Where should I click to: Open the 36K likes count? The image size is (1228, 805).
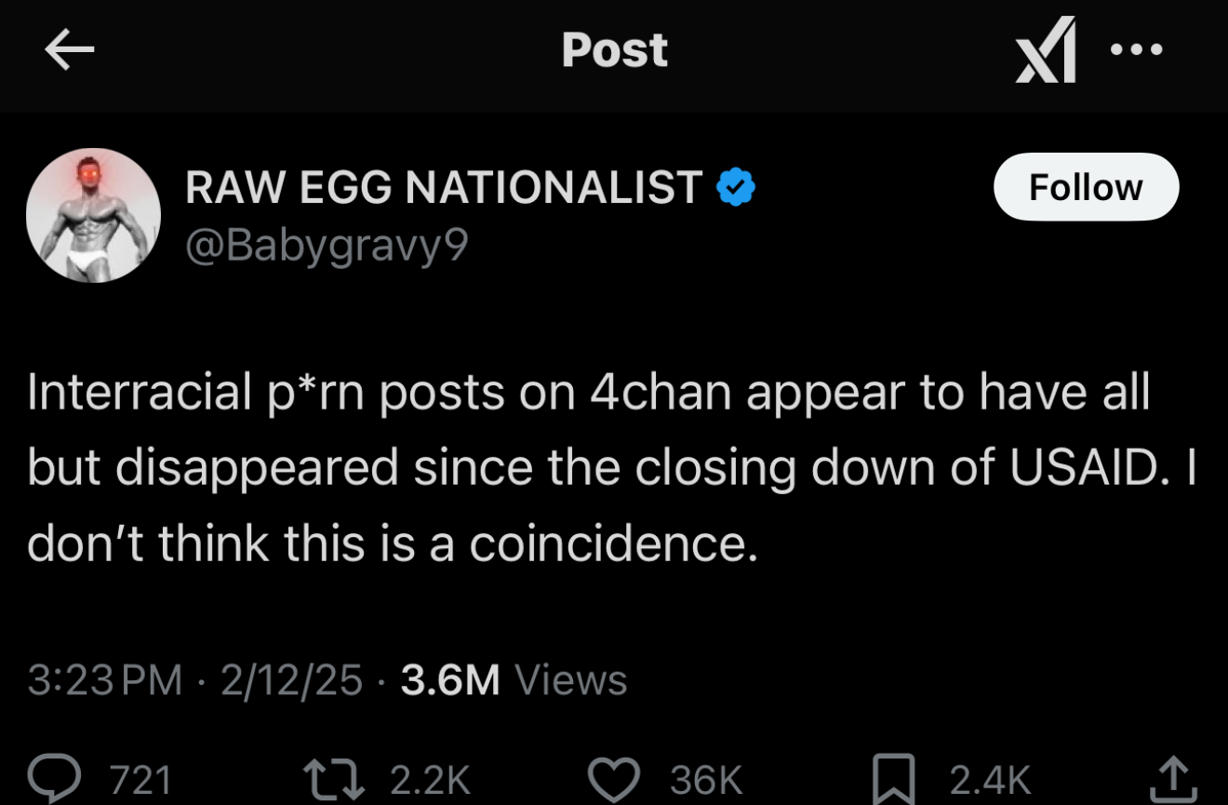pyautogui.click(x=706, y=779)
